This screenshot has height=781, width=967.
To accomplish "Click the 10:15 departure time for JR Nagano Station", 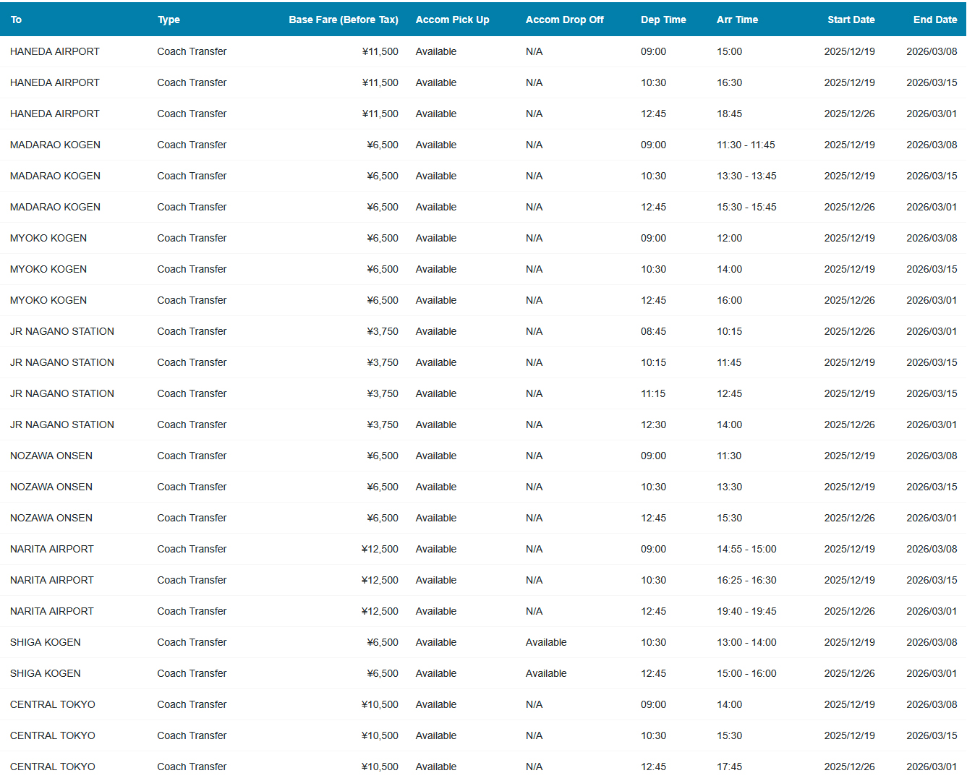I will [653, 362].
